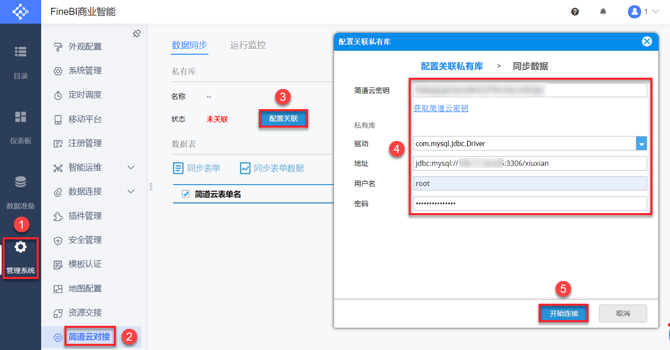
Task: Open 仪表板 dashboard in sidebar
Action: [21, 127]
